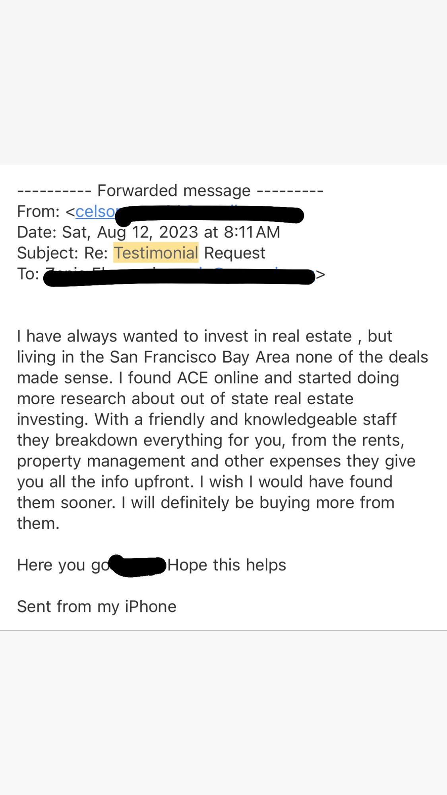Click the empty gray area above the email
Viewport: 447px width, 795px height.
223,82
